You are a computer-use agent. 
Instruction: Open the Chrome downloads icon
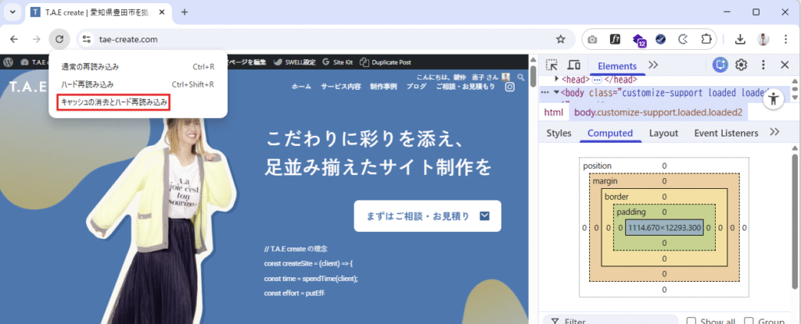[740, 39]
